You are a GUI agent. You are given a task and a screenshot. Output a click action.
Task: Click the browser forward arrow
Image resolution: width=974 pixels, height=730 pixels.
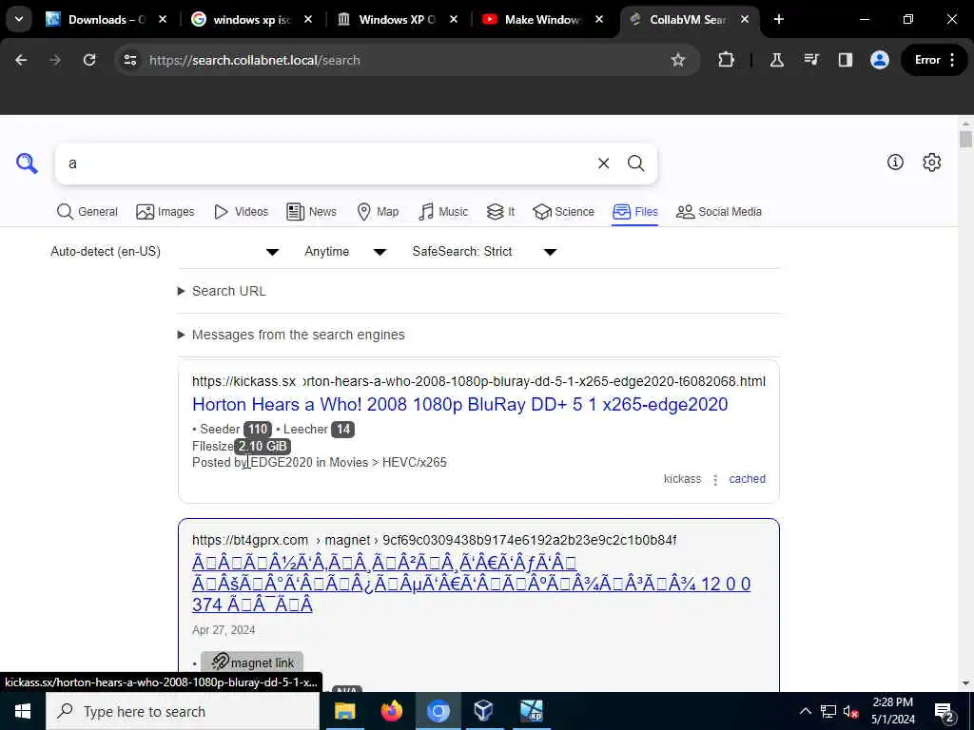click(55, 60)
